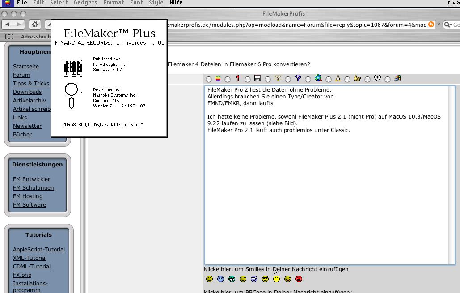This screenshot has height=293, width=460.
Task: Open the bookmarks book icon
Action: coord(9,36)
